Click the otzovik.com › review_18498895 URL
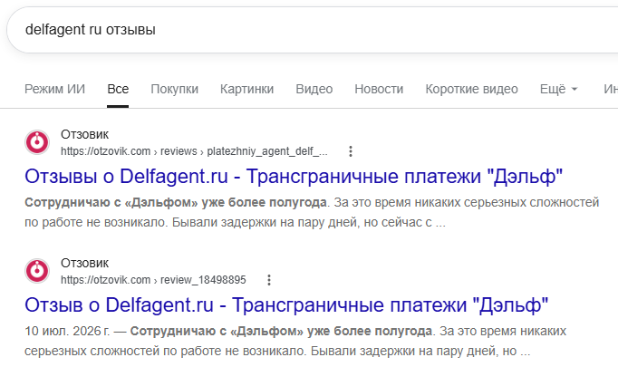 pyautogui.click(x=153, y=280)
